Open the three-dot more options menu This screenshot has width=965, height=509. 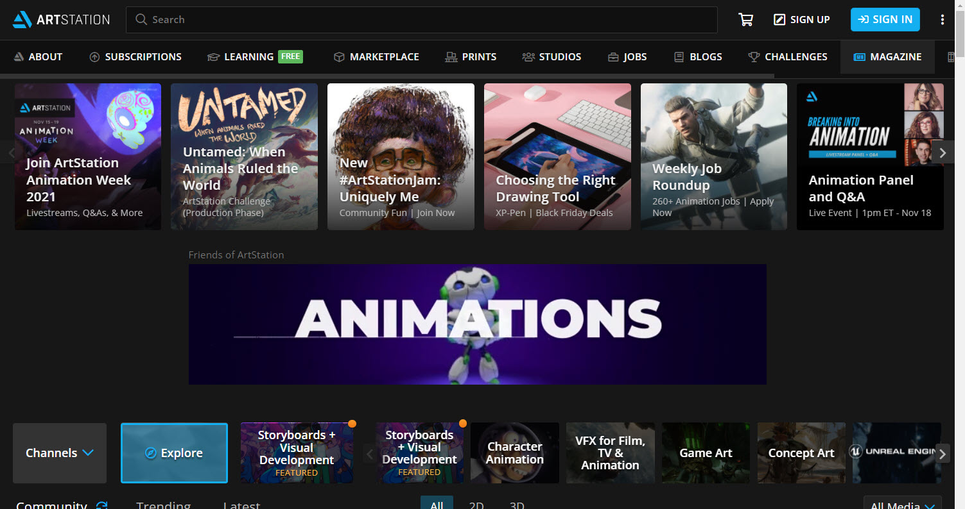943,20
